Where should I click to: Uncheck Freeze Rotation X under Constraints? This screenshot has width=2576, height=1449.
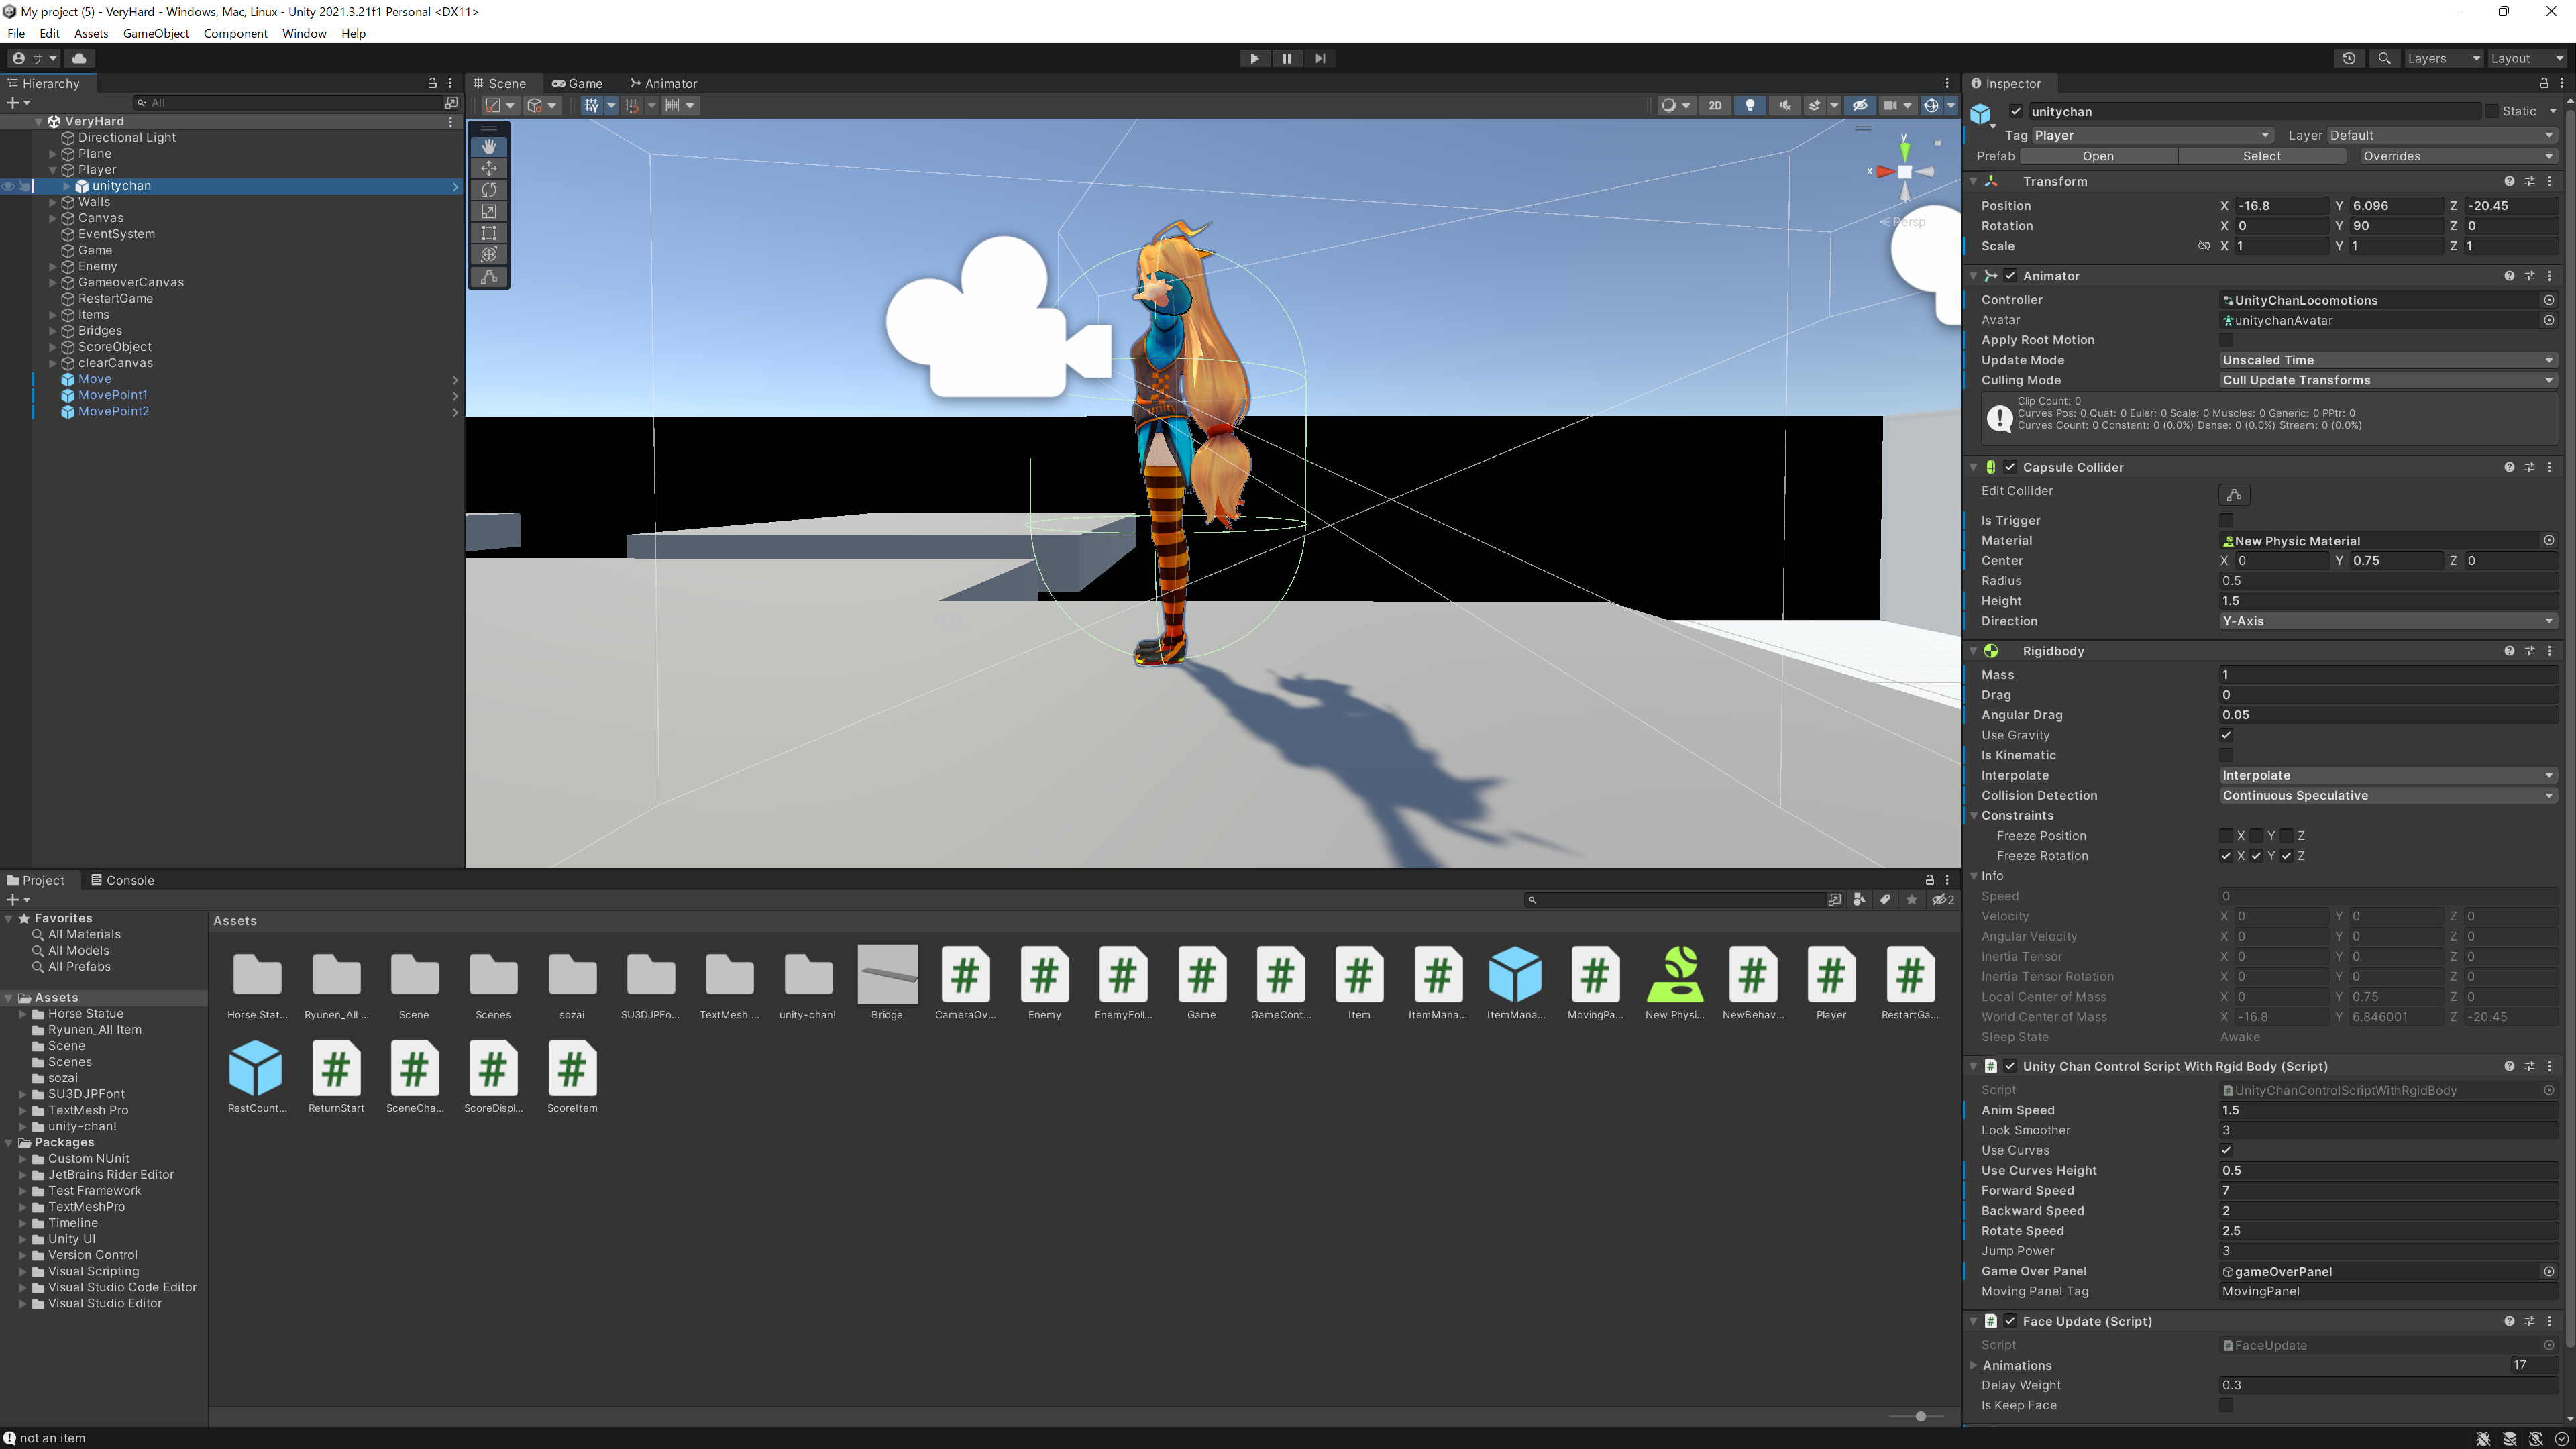pyautogui.click(x=2226, y=856)
